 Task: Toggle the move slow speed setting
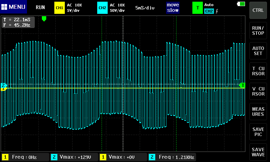point(173,7)
